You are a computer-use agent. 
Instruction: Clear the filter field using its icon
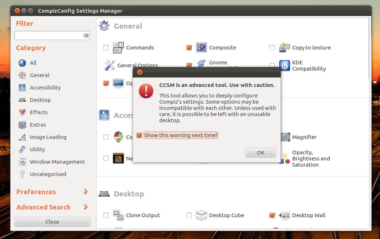point(86,36)
